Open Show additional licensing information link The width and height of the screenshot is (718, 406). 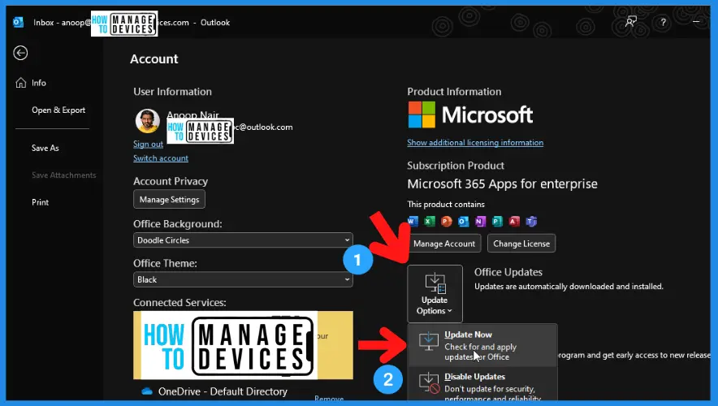tap(475, 142)
